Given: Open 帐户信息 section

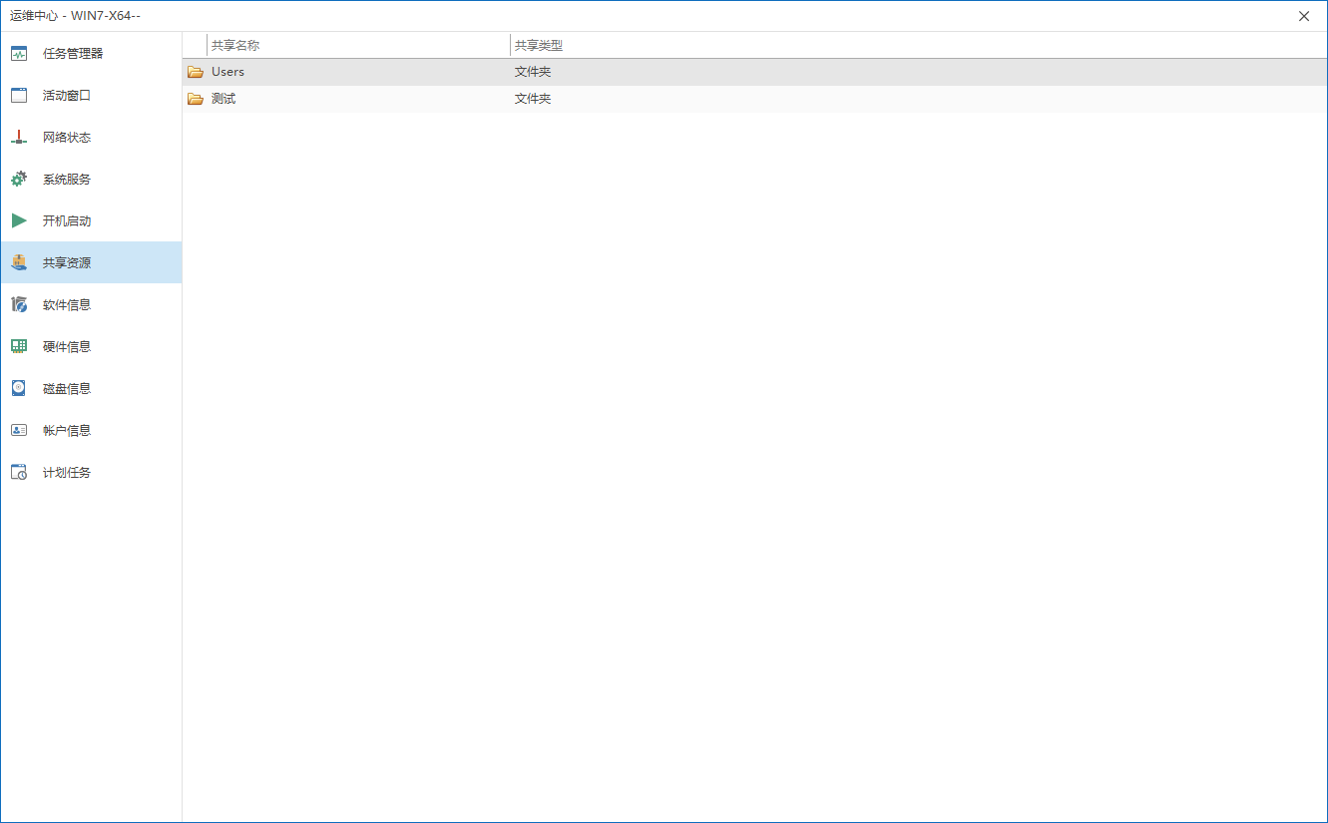Looking at the screenshot, I should coord(91,430).
